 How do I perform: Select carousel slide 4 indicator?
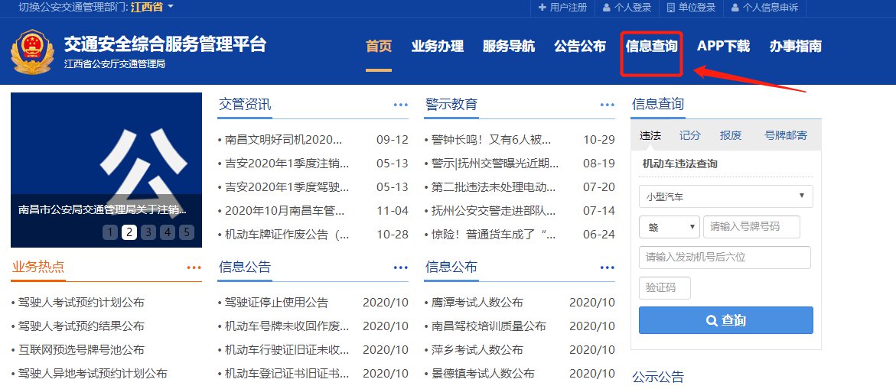point(168,232)
